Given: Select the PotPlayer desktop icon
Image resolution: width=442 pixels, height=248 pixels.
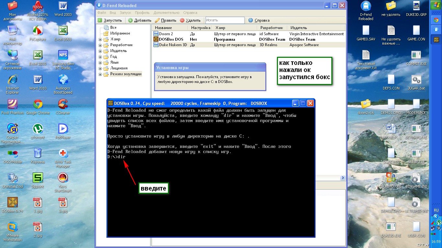Looking at the screenshot, I should (x=63, y=129).
